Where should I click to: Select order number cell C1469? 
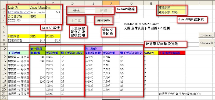point(53,57)
